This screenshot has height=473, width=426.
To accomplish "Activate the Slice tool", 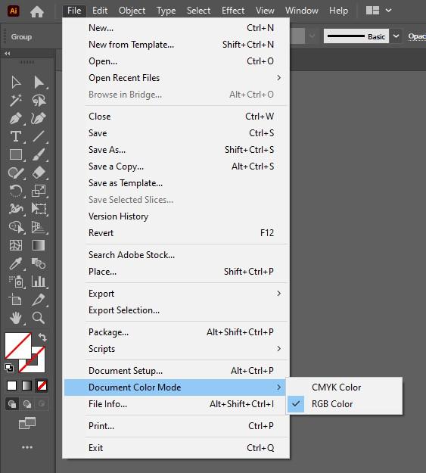I will (39, 300).
